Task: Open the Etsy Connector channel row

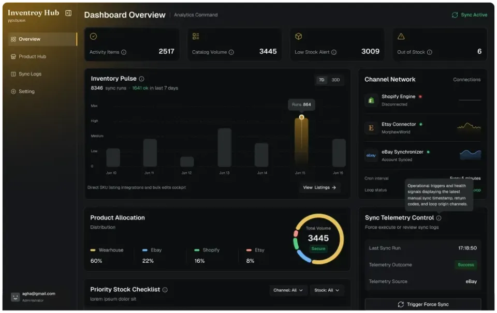Action: (423, 128)
